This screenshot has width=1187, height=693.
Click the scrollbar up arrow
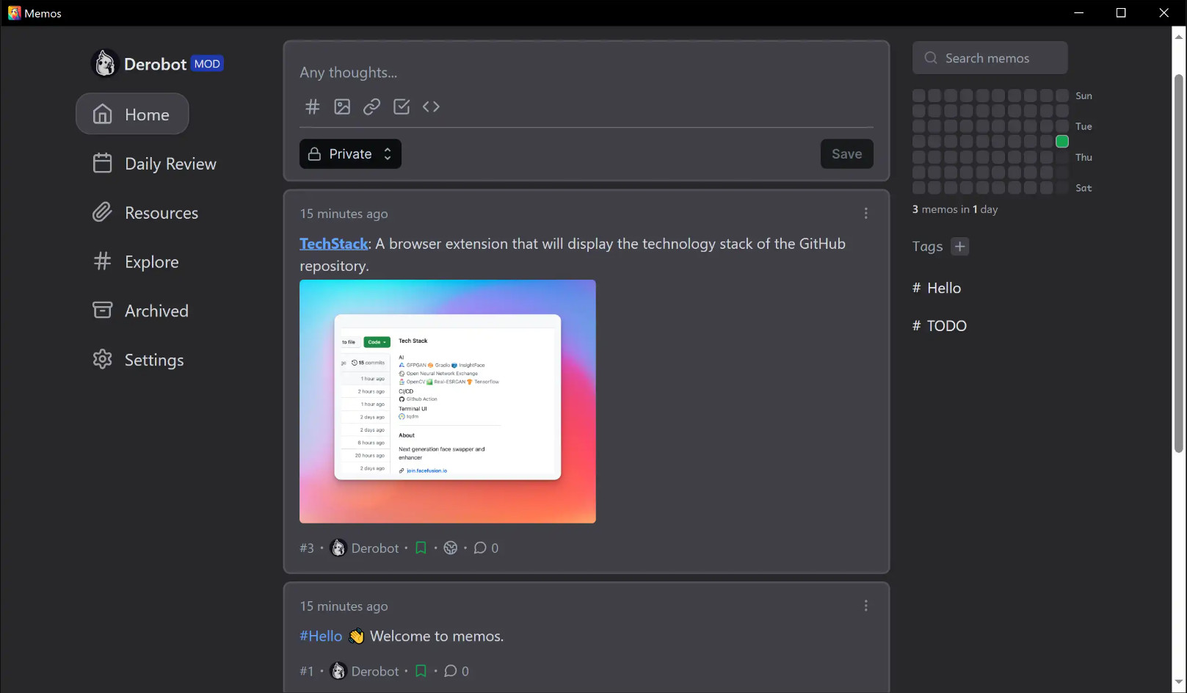1179,35
